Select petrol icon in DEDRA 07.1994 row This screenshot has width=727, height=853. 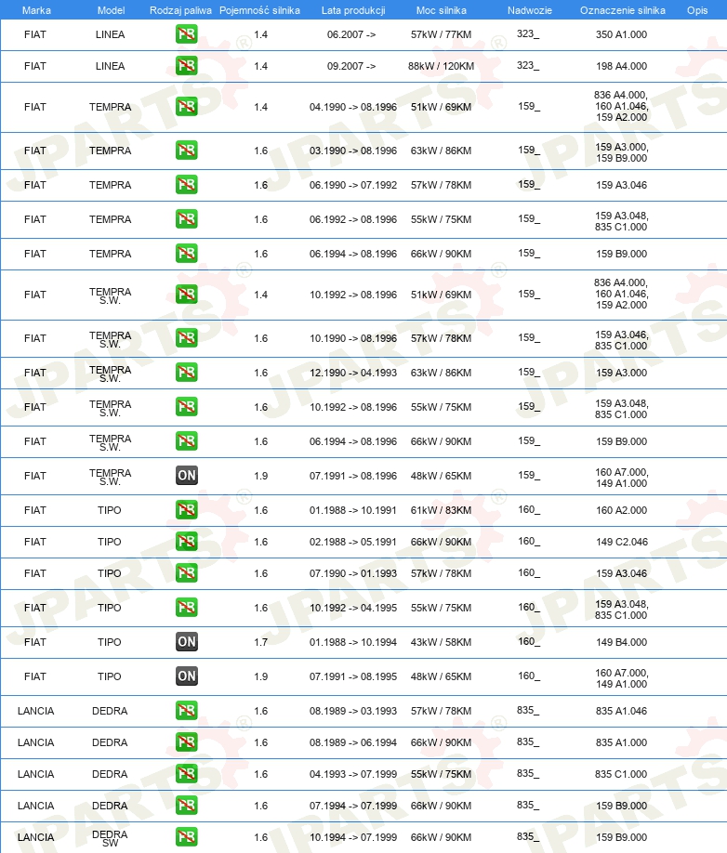(186, 805)
